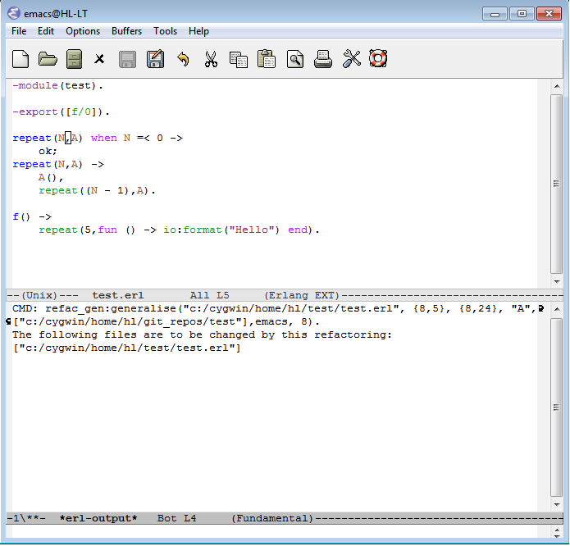The height and width of the screenshot is (546, 570).
Task: Search with the magnifier page icon
Action: click(x=294, y=59)
